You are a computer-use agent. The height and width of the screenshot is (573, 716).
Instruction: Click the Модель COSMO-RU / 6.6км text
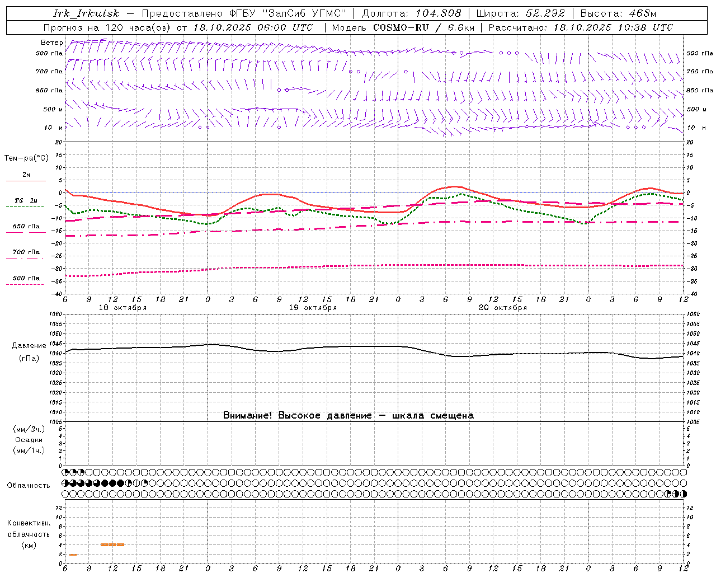click(x=403, y=27)
